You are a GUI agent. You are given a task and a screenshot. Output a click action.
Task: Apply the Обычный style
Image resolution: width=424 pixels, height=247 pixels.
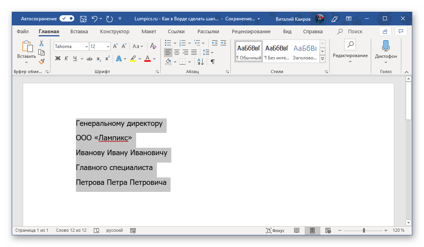tap(248, 51)
